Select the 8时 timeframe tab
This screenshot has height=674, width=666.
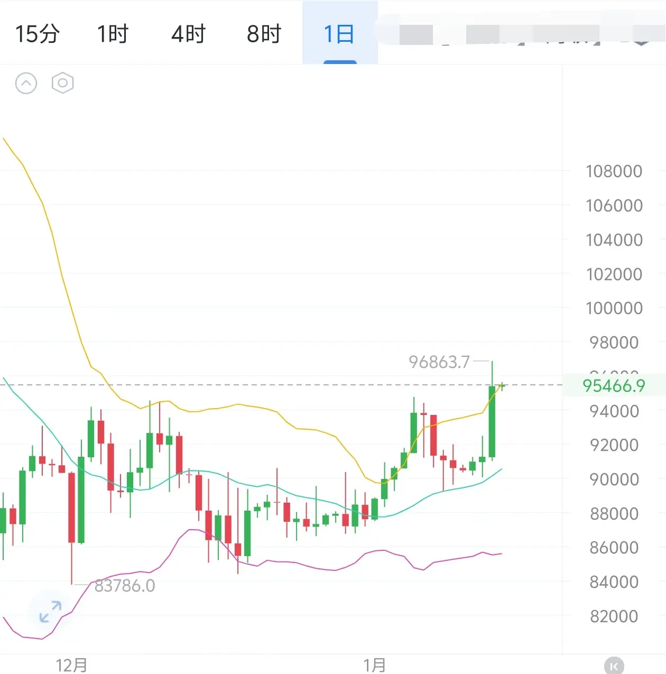tap(264, 34)
